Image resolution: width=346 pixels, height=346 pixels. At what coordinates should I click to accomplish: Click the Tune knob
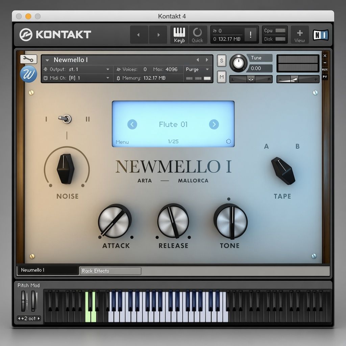[238, 63]
